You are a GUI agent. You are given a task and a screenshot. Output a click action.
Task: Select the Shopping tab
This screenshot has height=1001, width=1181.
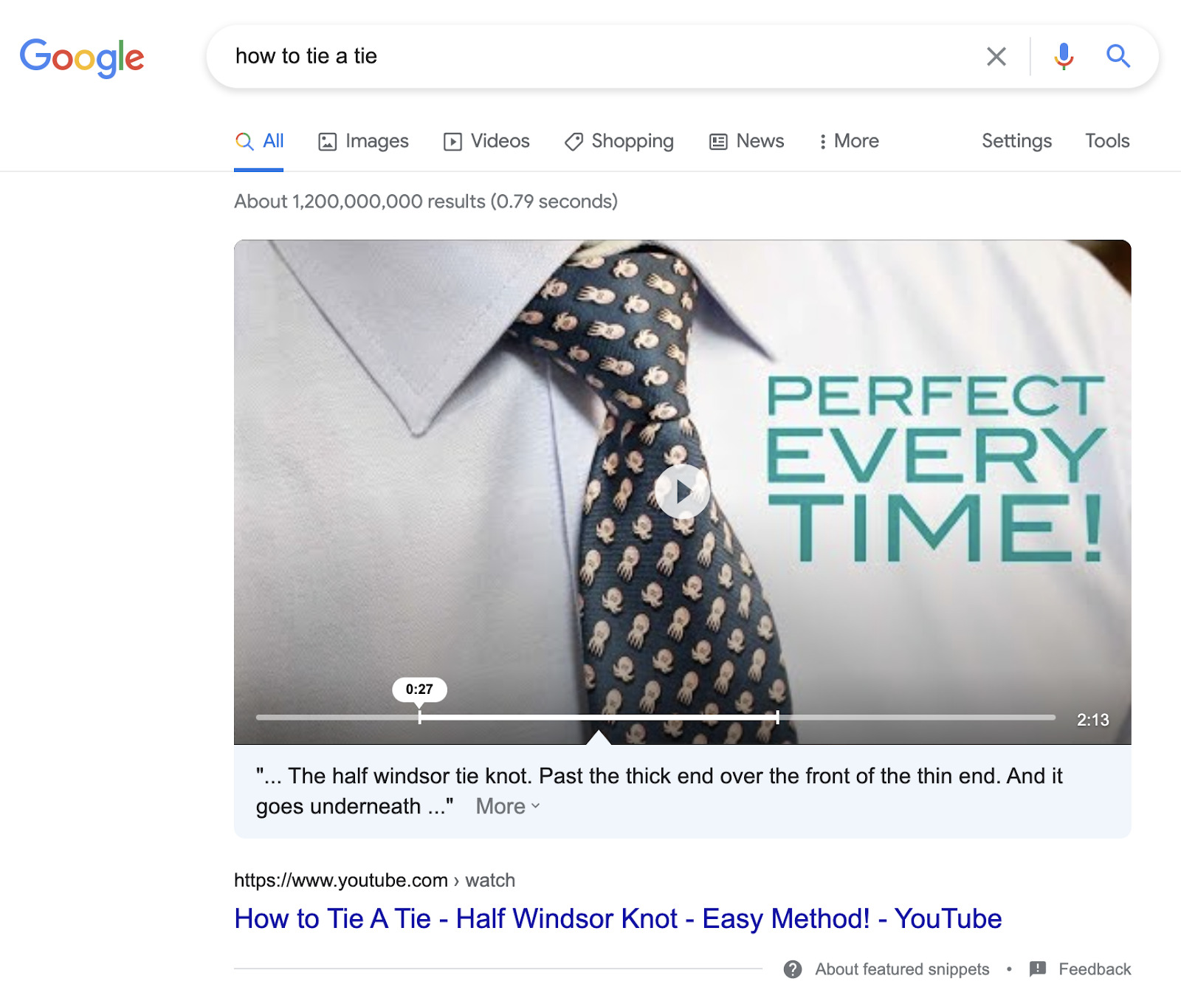tap(619, 141)
